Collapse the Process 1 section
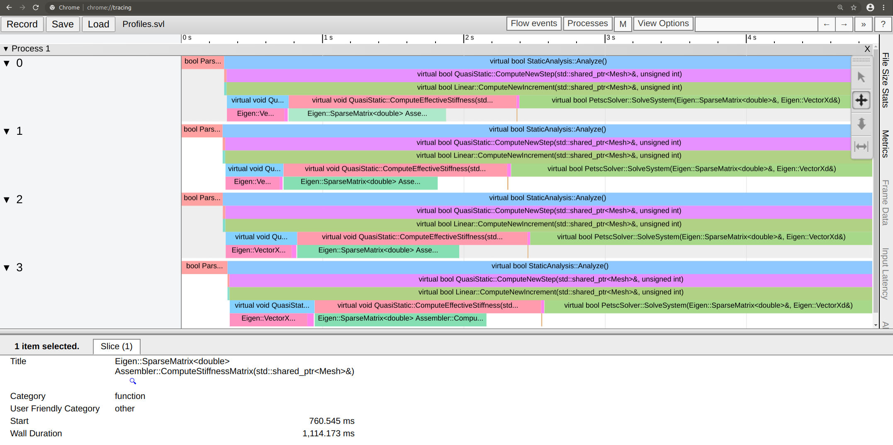The width and height of the screenshot is (893, 445). [6, 49]
